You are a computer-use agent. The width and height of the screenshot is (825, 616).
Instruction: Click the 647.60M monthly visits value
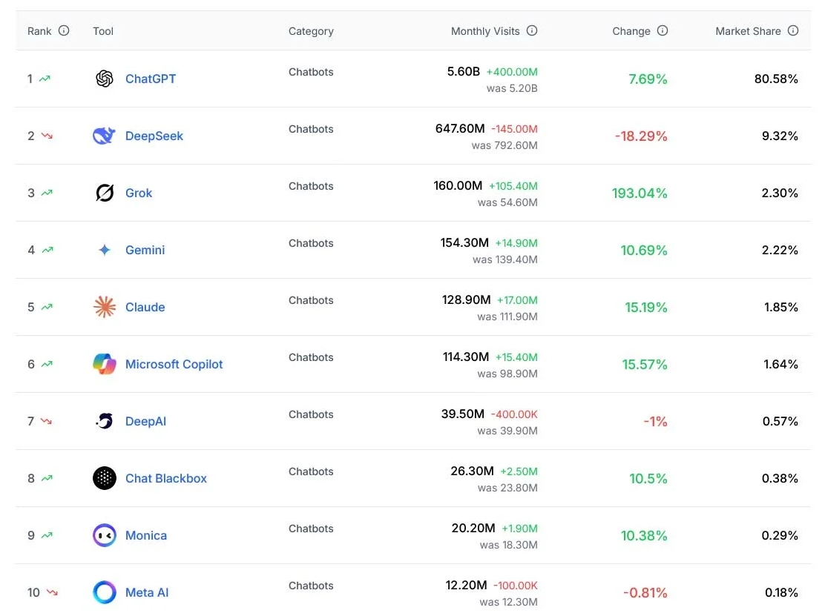[x=460, y=129]
